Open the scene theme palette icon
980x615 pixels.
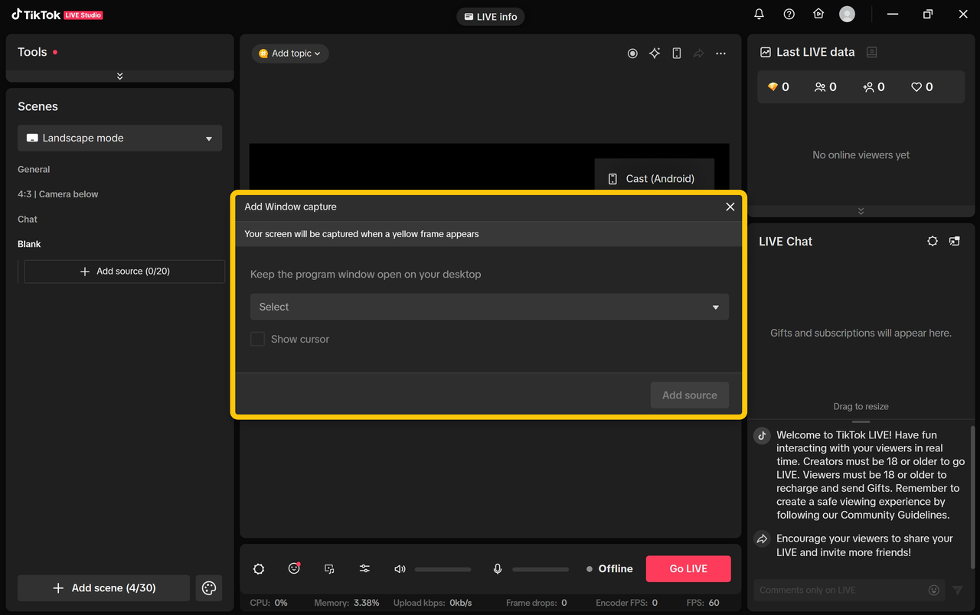tap(209, 588)
